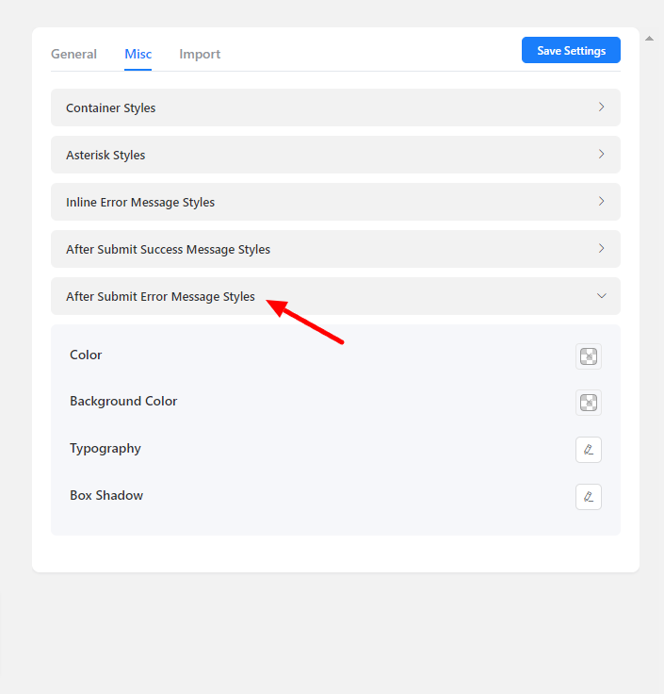This screenshot has width=664, height=694.
Task: Open Inline Error Message Styles section
Action: pos(140,202)
